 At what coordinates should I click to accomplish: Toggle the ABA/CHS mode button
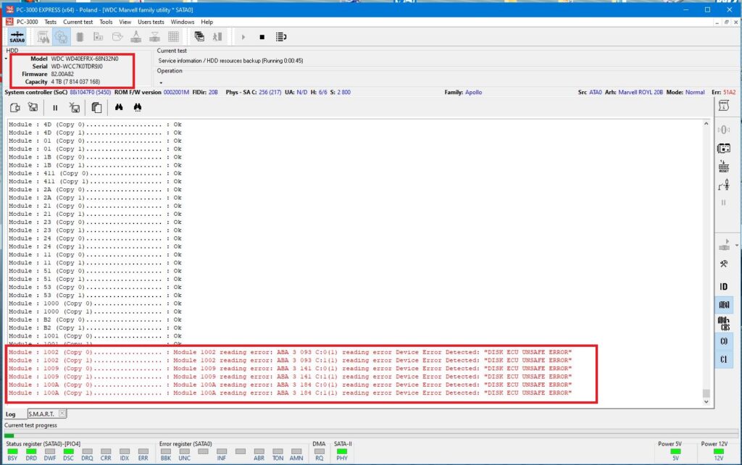tap(724, 324)
